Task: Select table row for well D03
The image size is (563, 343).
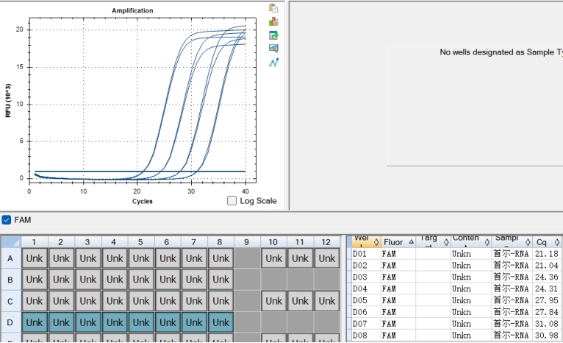Action: (x=455, y=277)
